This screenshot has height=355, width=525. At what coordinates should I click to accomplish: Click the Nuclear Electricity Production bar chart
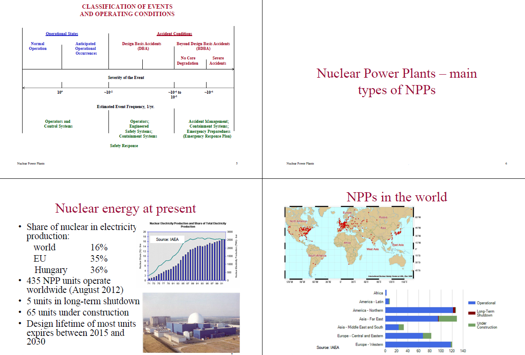tap(188, 253)
